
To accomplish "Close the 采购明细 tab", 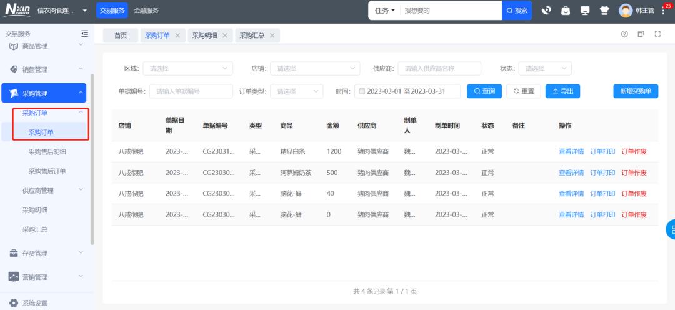I will [225, 36].
